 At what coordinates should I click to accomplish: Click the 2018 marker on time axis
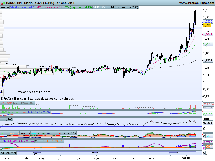click(x=186, y=159)
